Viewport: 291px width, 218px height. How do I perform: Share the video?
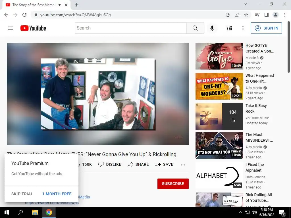138,164
